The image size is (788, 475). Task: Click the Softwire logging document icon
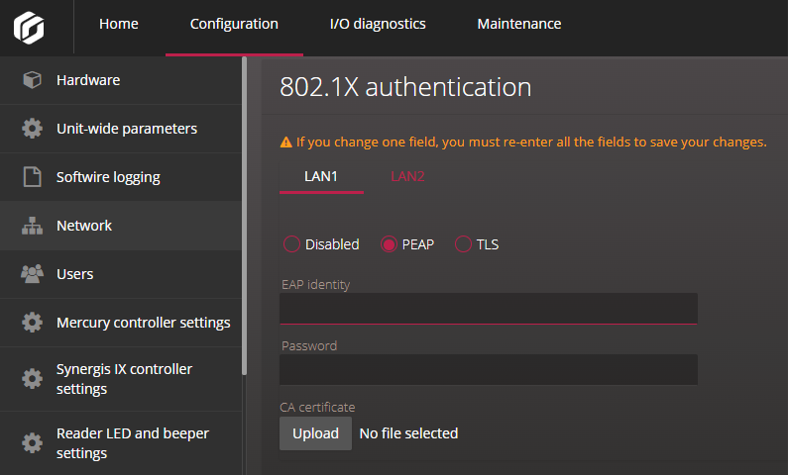click(x=32, y=177)
